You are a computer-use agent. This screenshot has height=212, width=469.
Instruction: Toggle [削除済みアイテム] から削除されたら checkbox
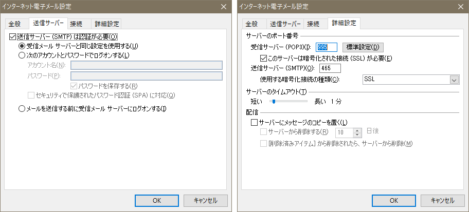pyautogui.click(x=263, y=144)
